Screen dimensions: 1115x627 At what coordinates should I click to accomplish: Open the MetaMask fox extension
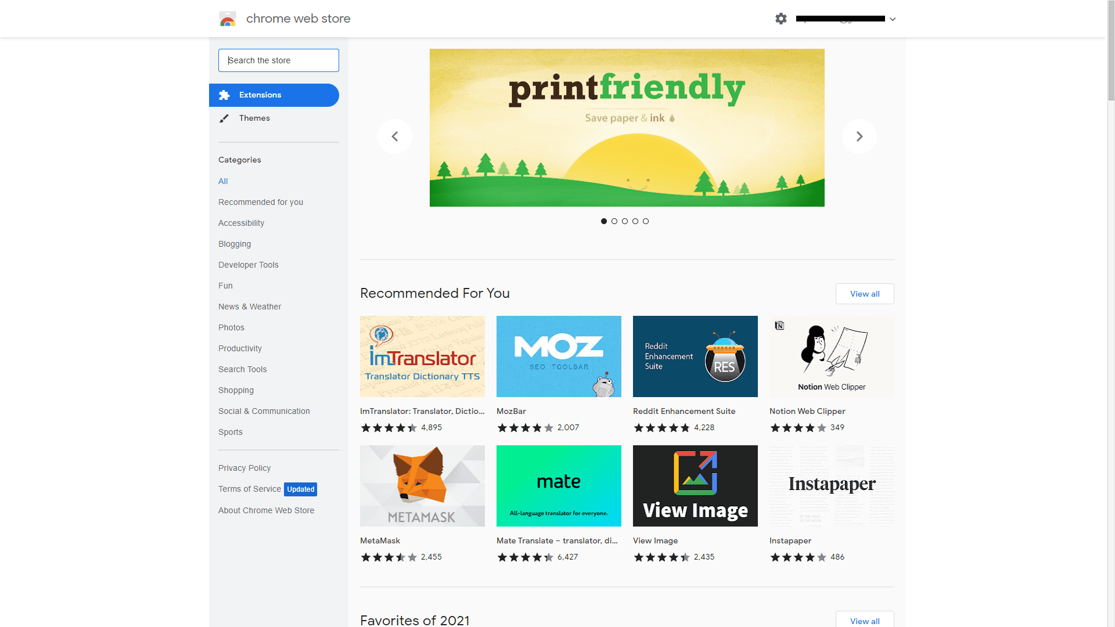pyautogui.click(x=422, y=486)
